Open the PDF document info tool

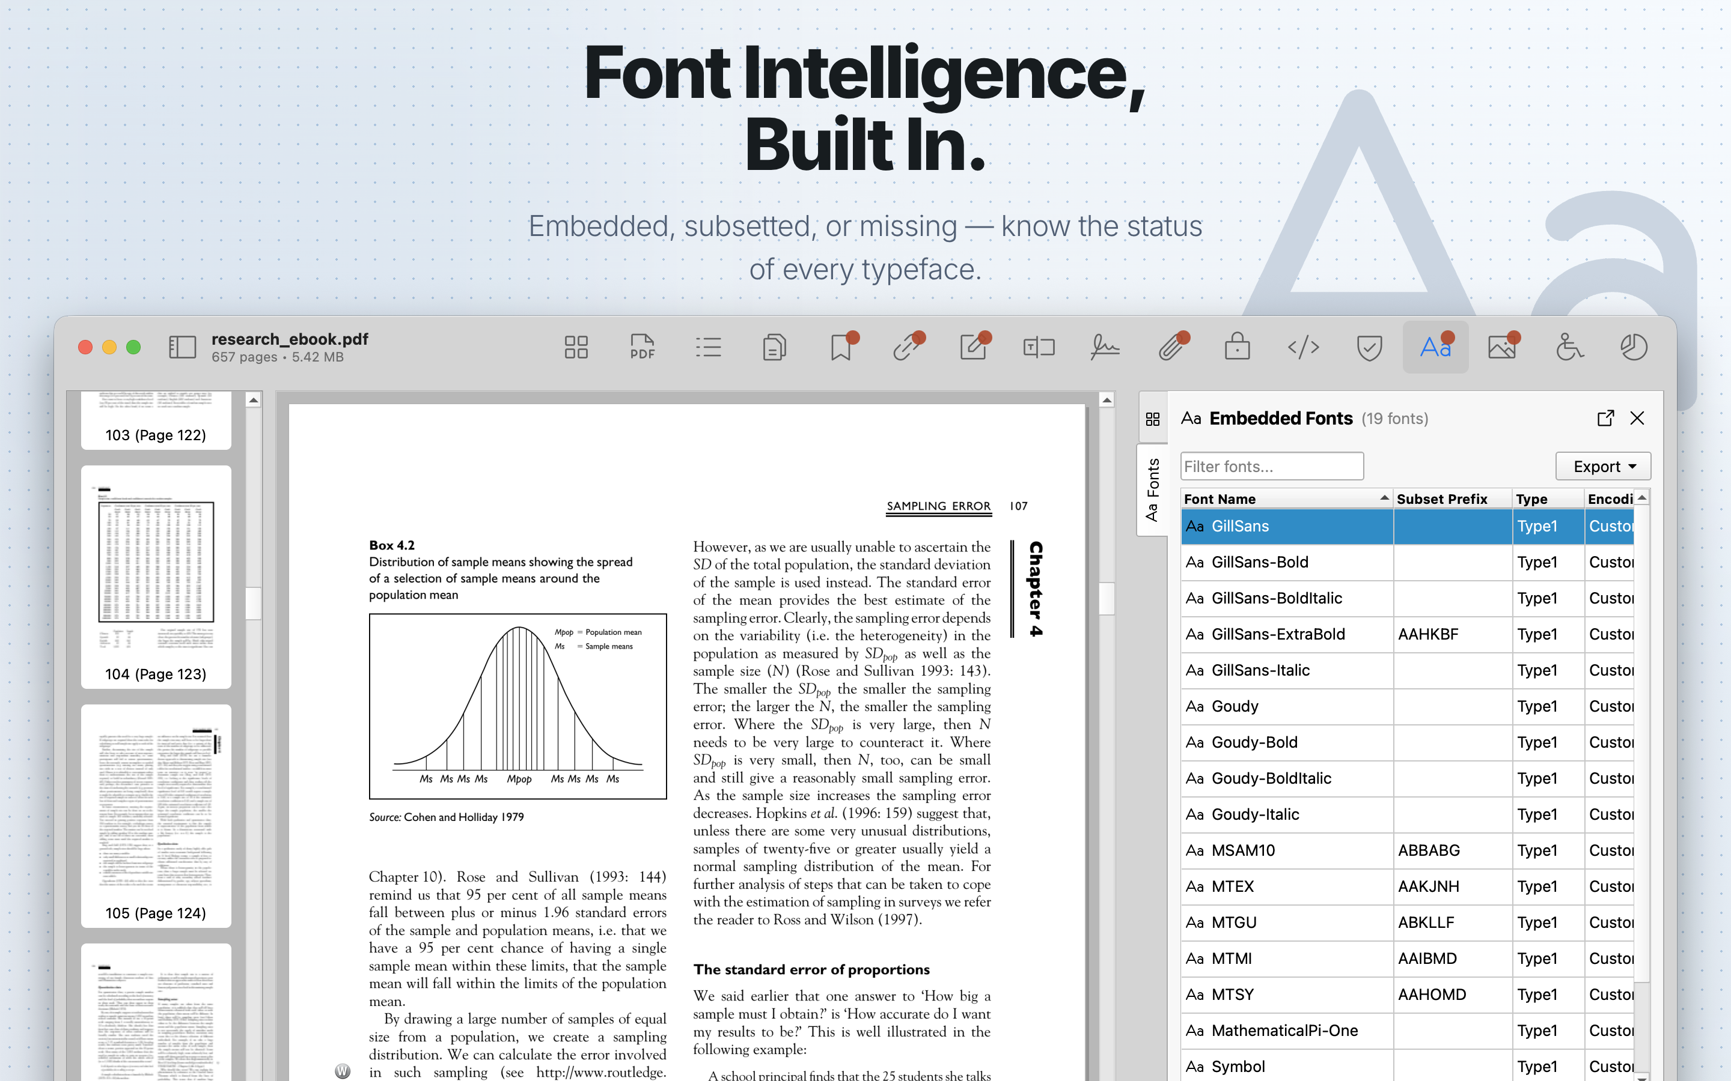tap(643, 348)
